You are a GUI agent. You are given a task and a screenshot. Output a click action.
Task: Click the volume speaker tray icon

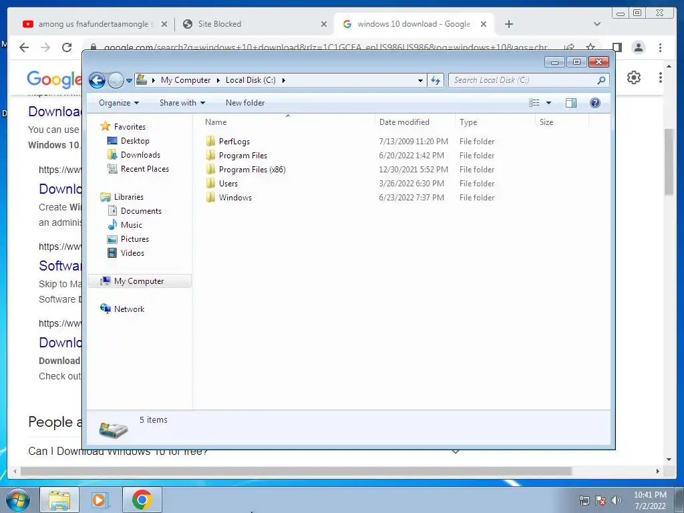coord(616,500)
